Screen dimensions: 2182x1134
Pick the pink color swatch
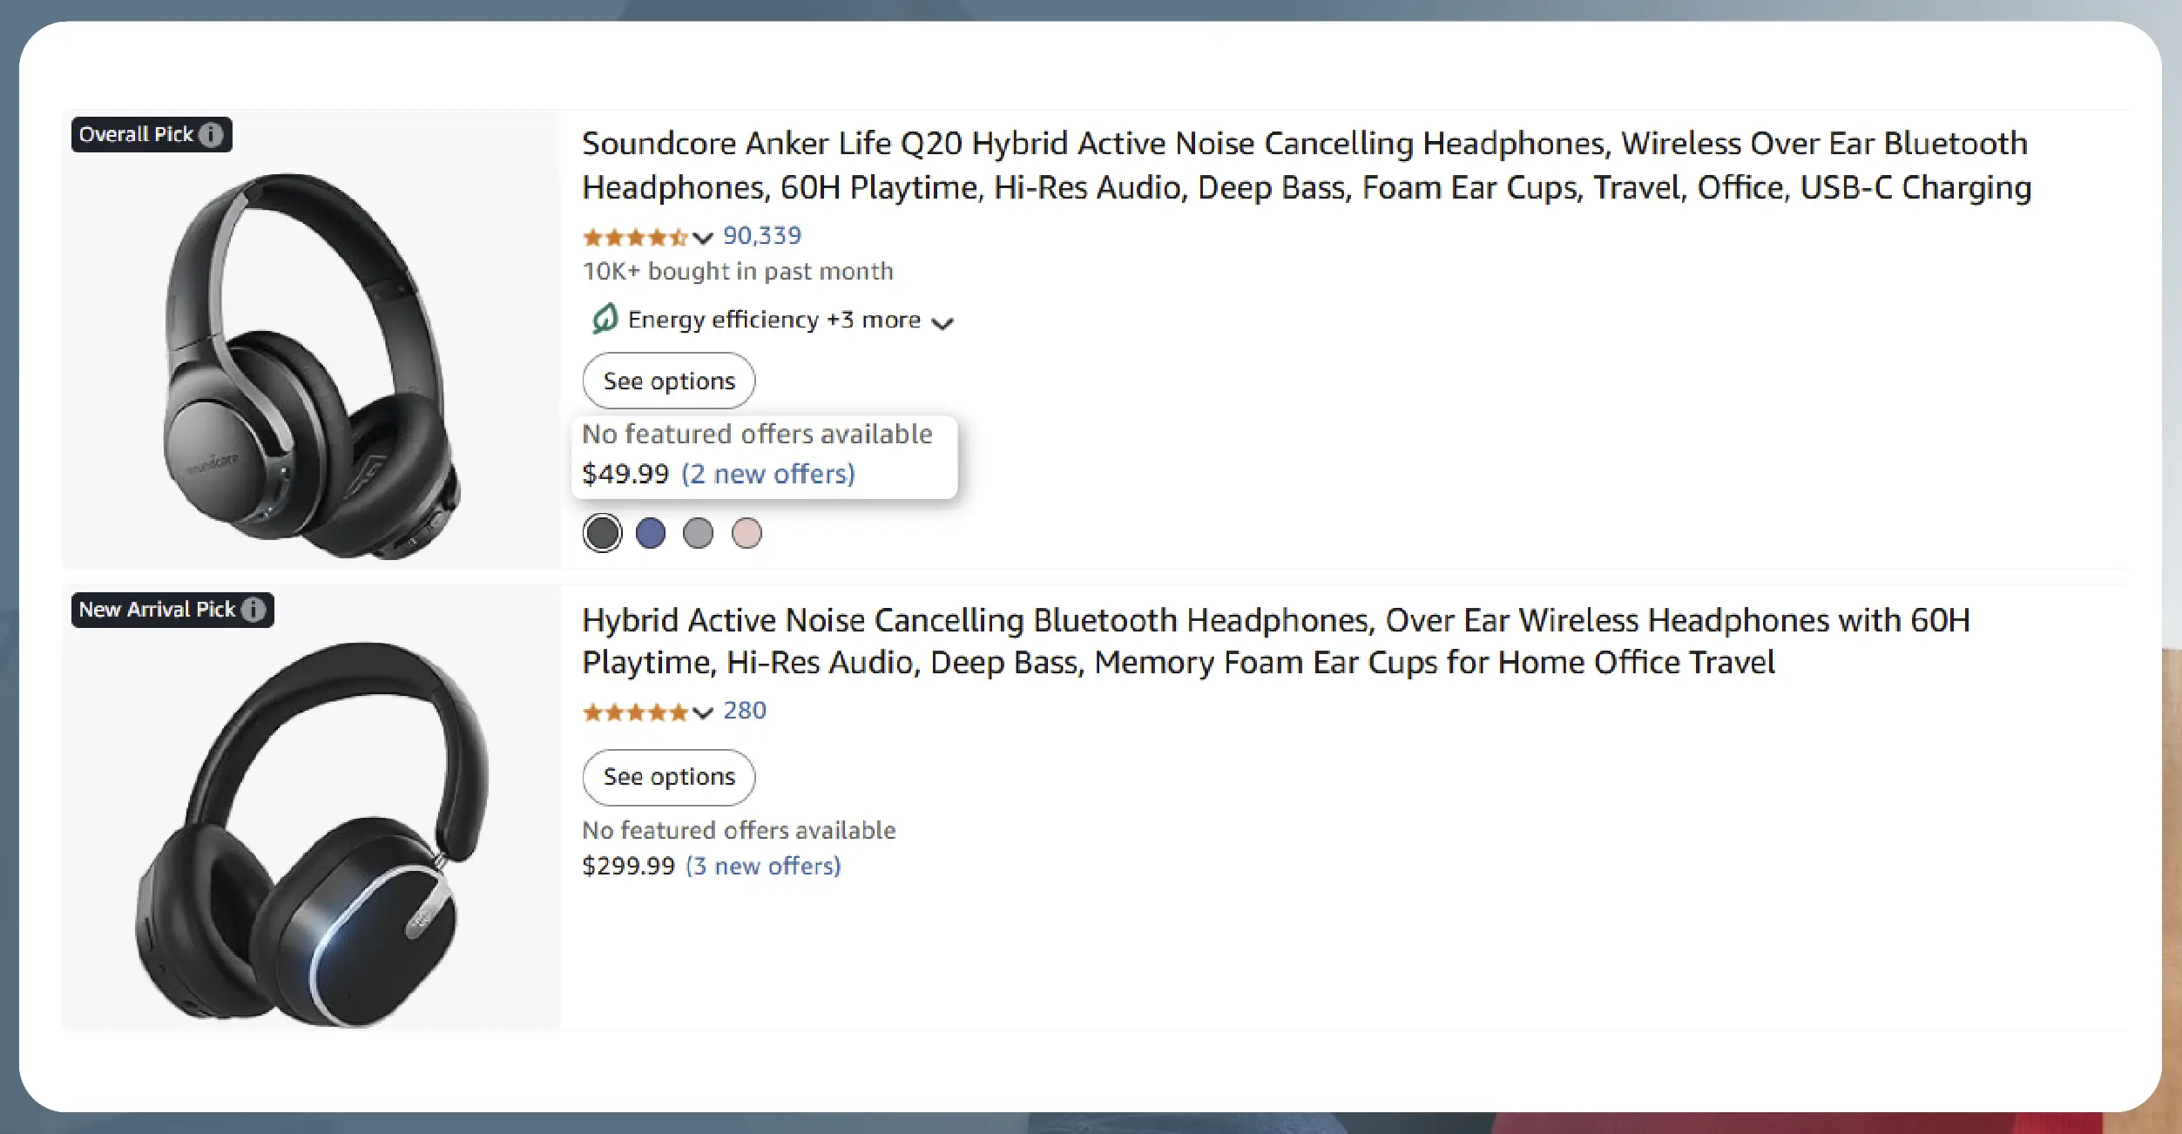pyautogui.click(x=746, y=533)
